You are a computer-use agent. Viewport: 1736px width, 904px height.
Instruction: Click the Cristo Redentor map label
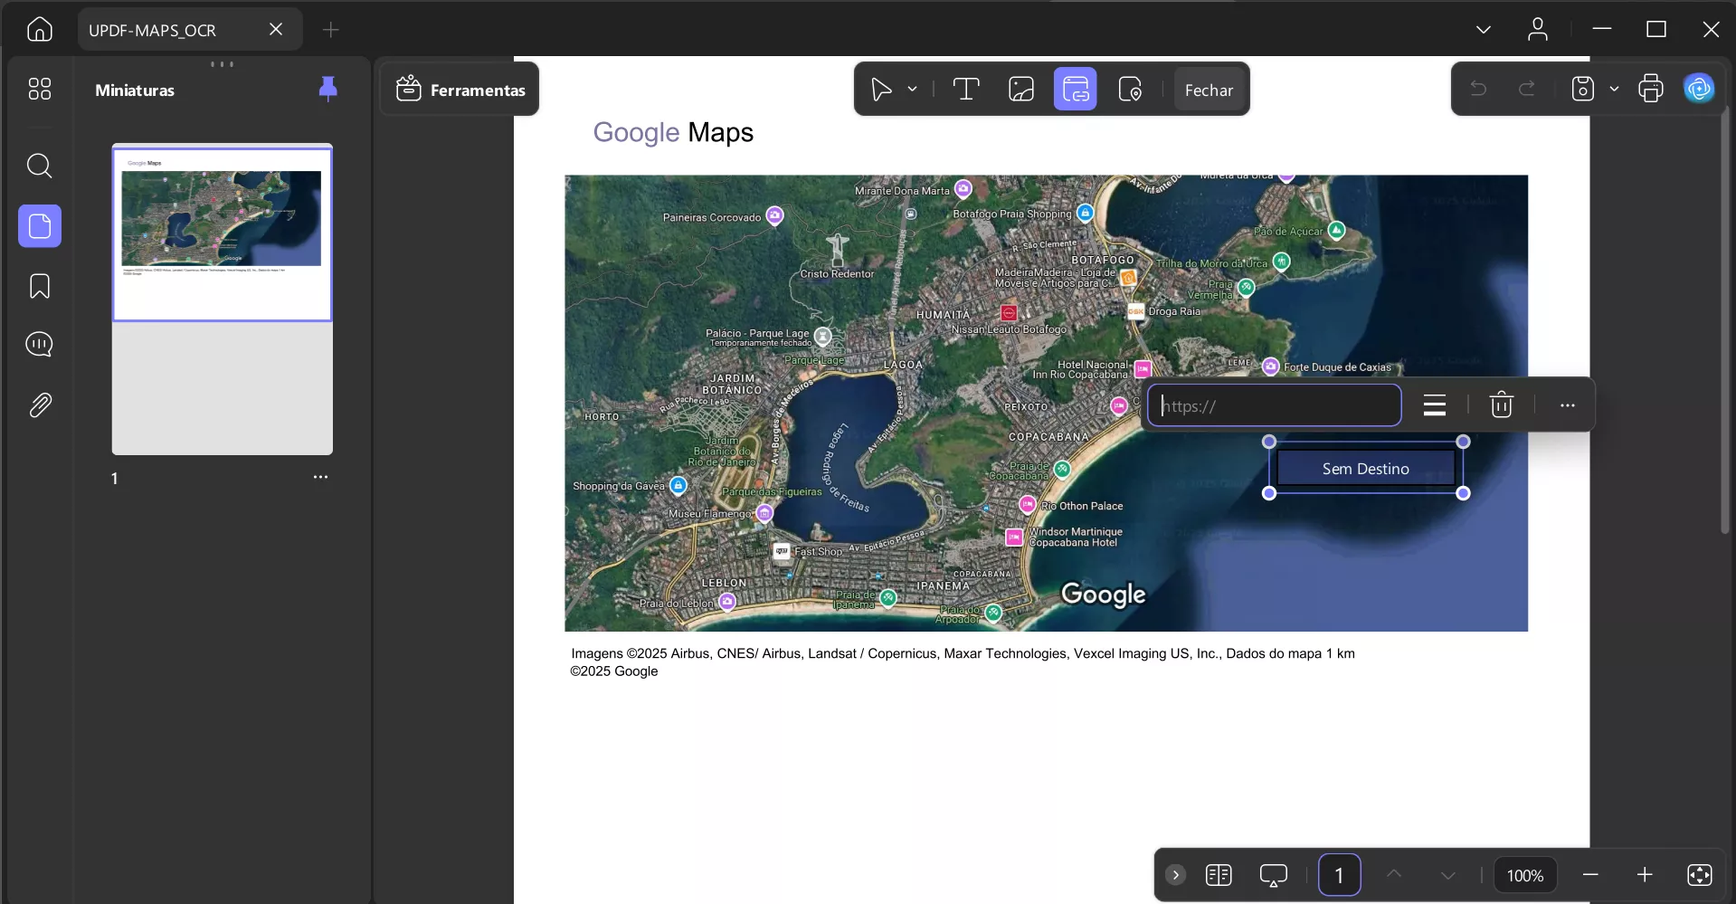pyautogui.click(x=837, y=274)
